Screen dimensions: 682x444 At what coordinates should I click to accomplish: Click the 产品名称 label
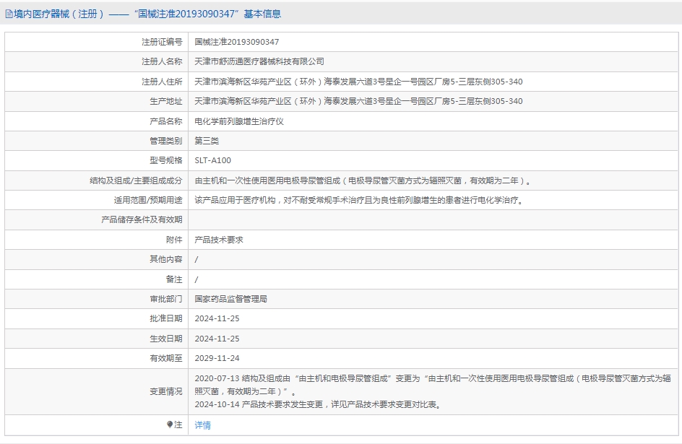point(165,121)
